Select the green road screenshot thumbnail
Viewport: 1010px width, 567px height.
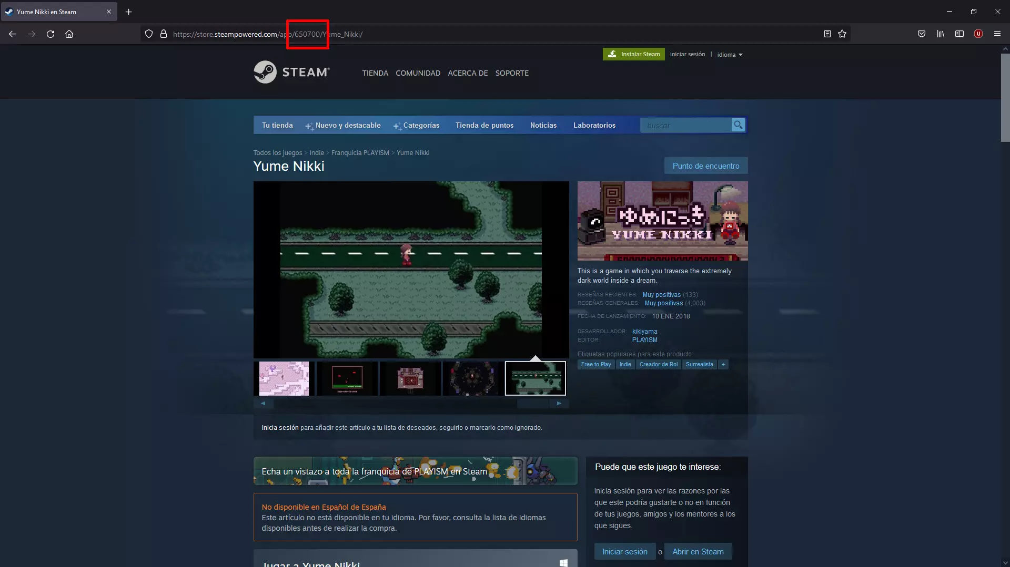(536, 378)
